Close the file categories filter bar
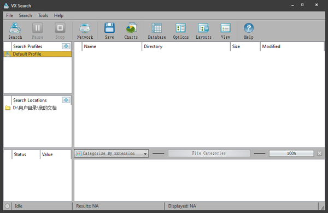 click(x=319, y=153)
